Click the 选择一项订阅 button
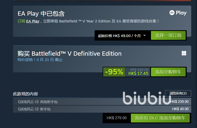 (x=168, y=36)
